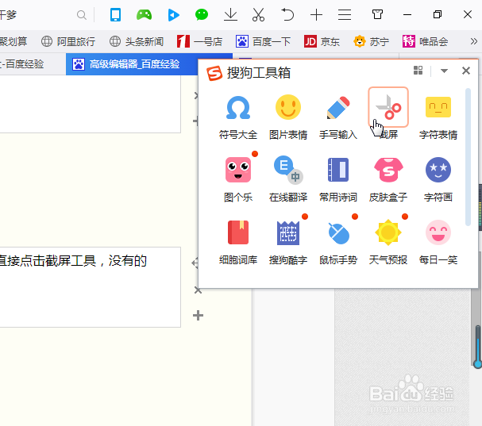Open 搜狗酷字 tool
The image size is (482, 426).
(288, 243)
